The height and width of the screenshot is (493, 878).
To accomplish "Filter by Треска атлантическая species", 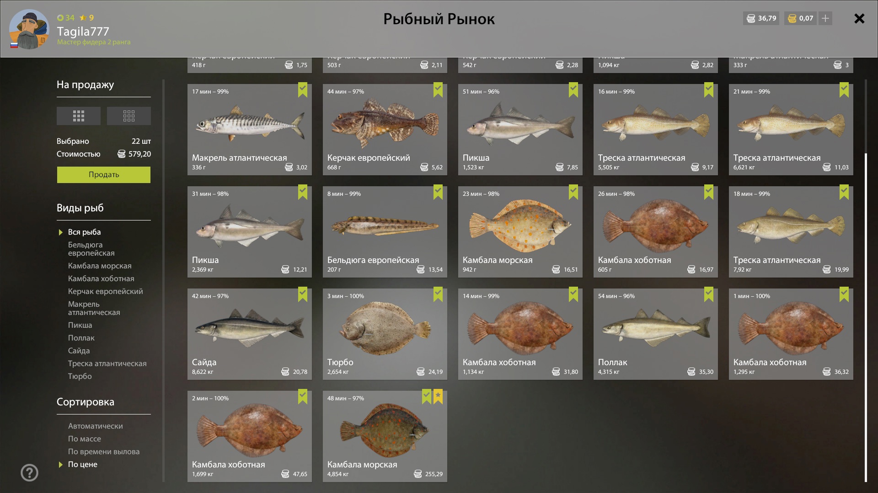I will (107, 364).
